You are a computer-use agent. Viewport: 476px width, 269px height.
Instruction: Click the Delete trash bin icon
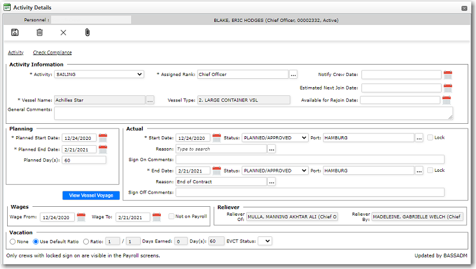coord(39,33)
